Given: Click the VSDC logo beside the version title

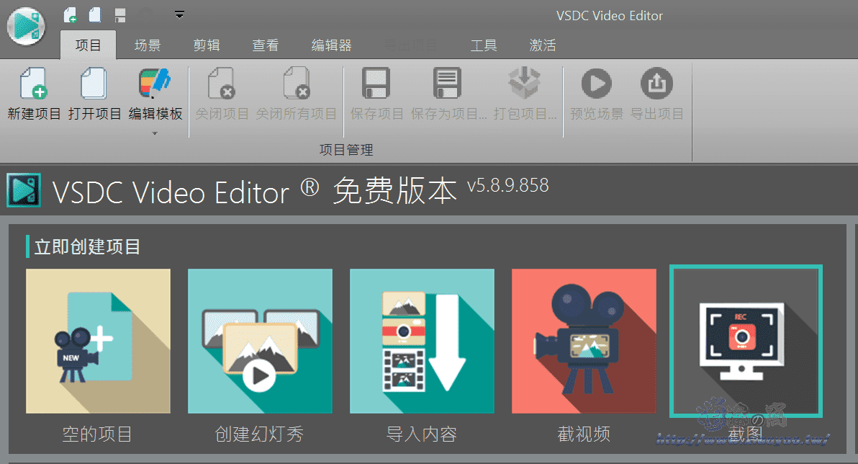Looking at the screenshot, I should point(24,191).
